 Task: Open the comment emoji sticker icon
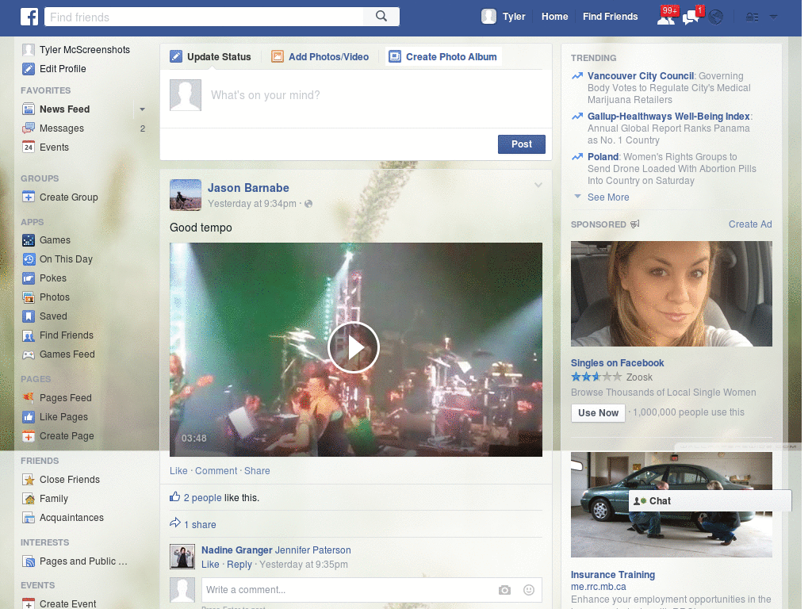(x=529, y=590)
